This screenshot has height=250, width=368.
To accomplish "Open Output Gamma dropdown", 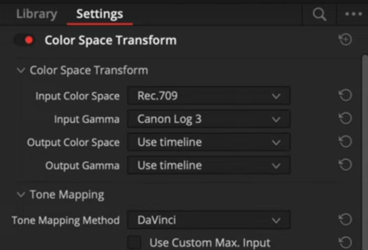I will coord(208,166).
